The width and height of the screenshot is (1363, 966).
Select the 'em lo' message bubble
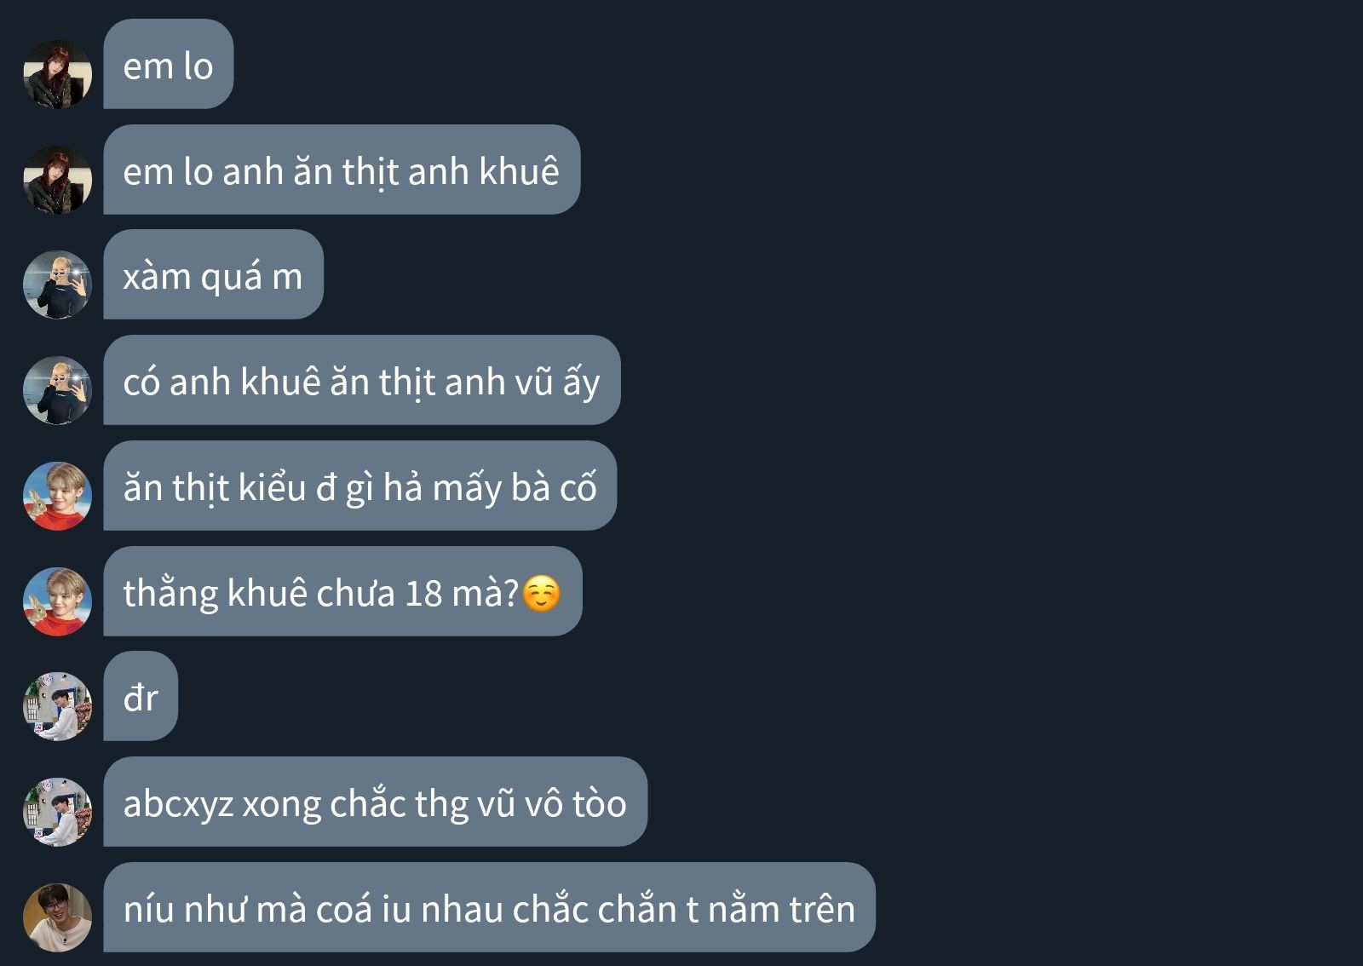[169, 64]
